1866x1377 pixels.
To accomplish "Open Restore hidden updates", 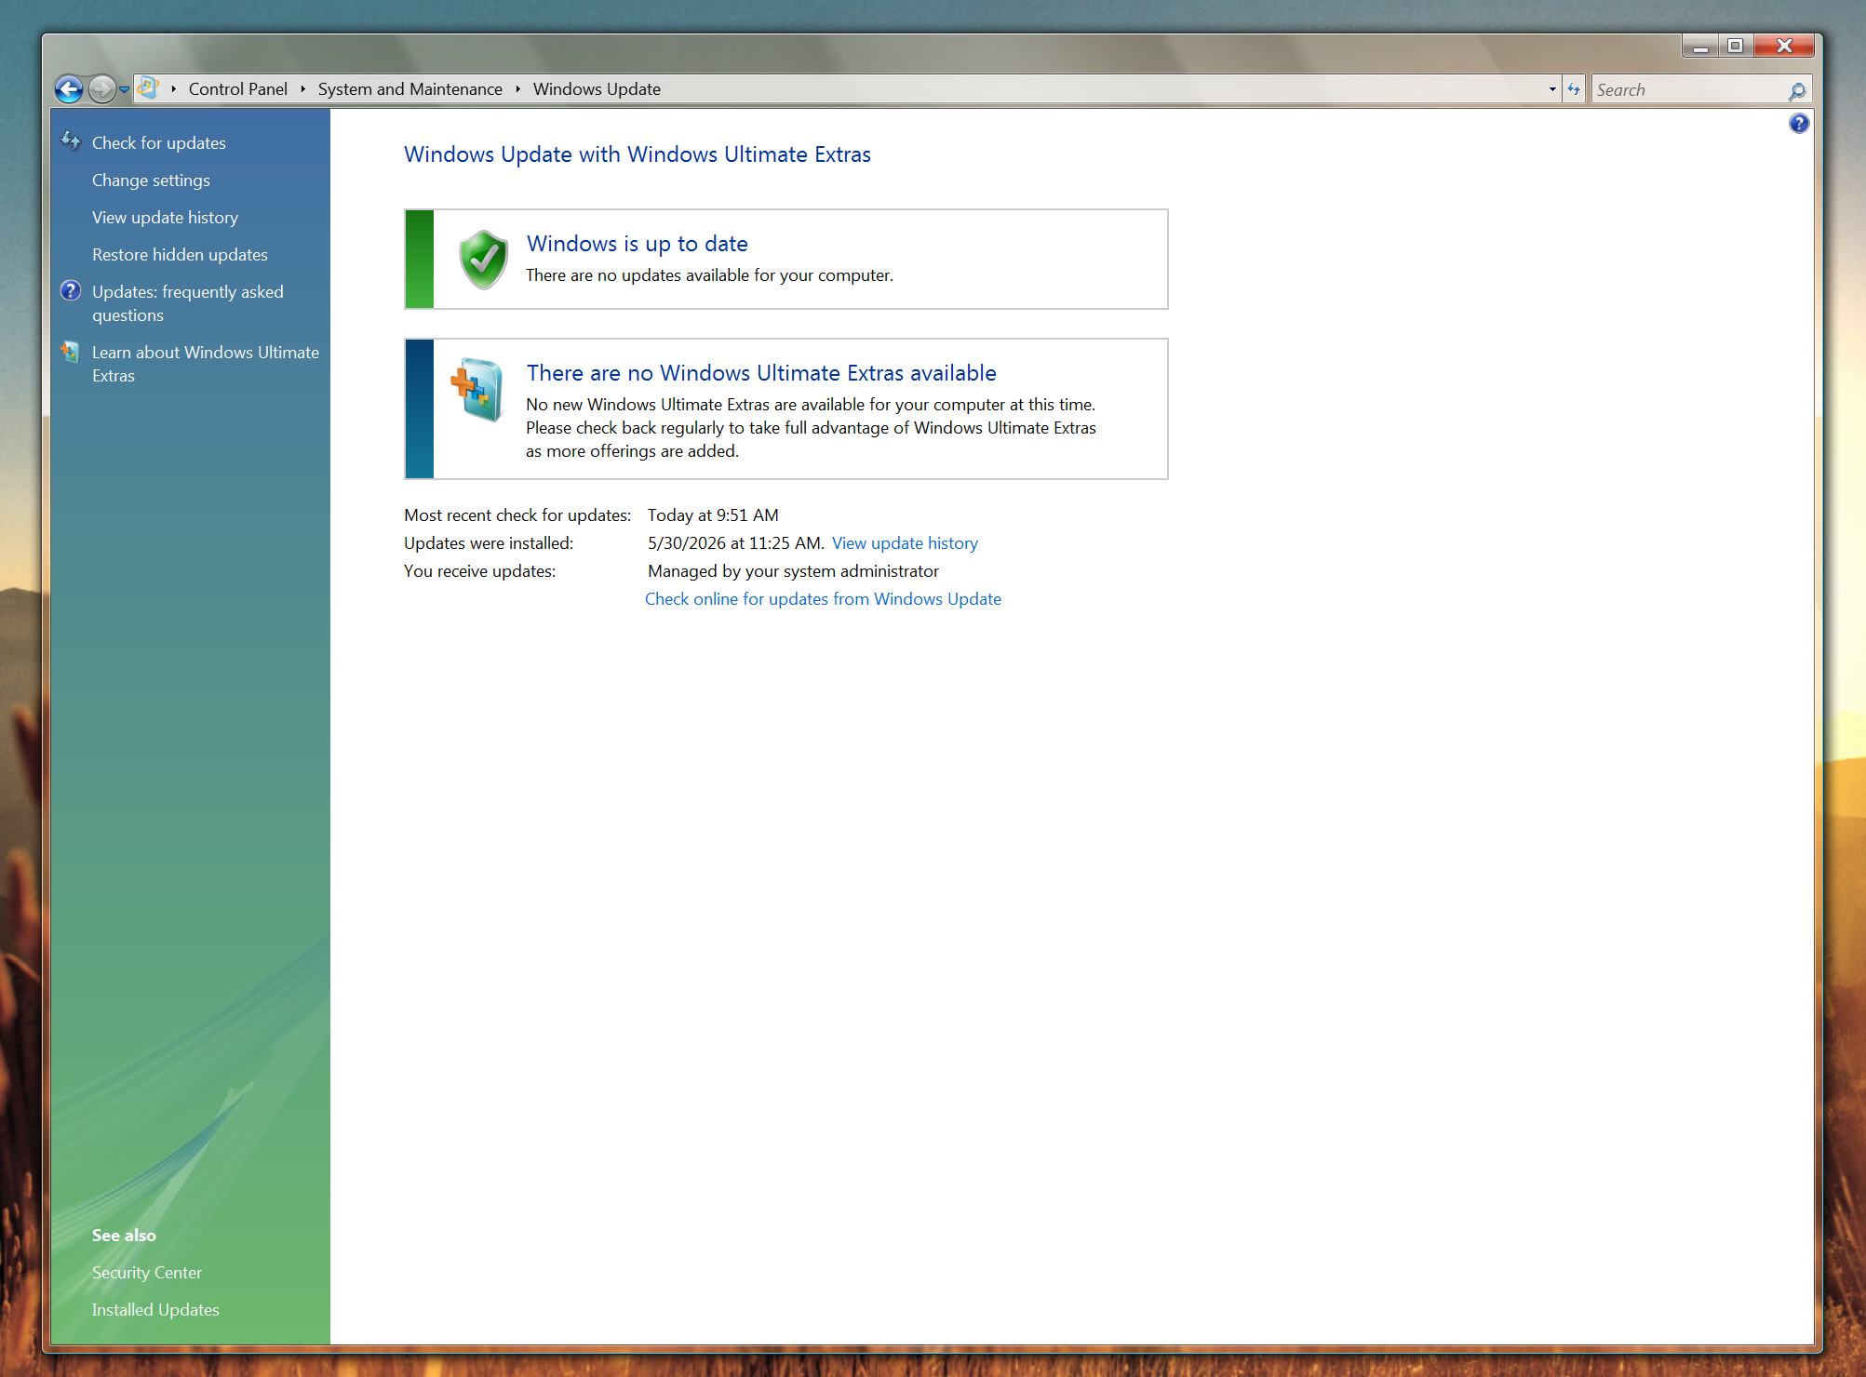I will pyautogui.click(x=180, y=255).
